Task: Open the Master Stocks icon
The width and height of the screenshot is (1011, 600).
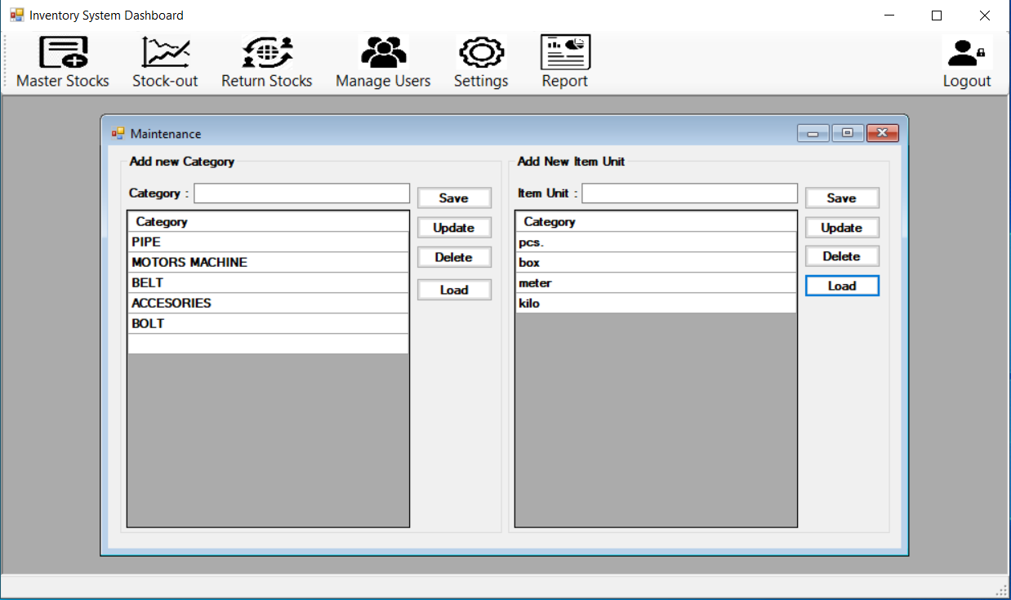Action: point(63,54)
